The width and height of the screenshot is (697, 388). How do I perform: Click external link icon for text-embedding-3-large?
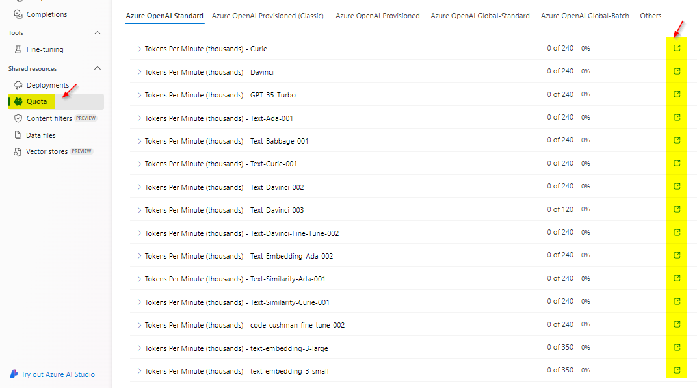[676, 347]
